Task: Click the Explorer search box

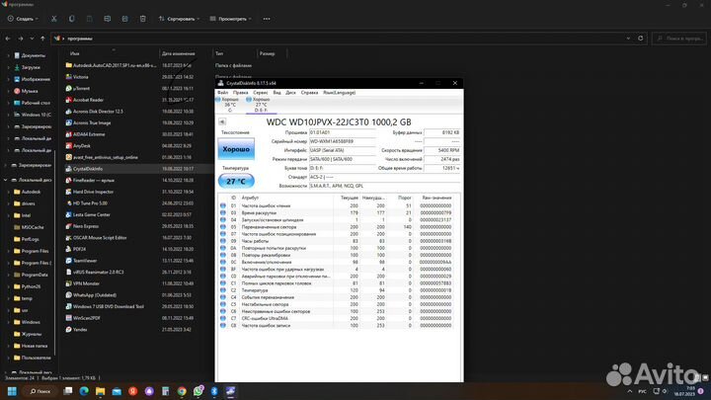Action: point(680,39)
